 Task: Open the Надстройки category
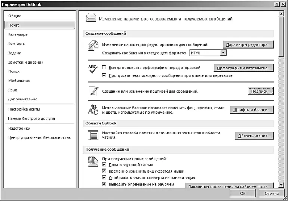40,129
